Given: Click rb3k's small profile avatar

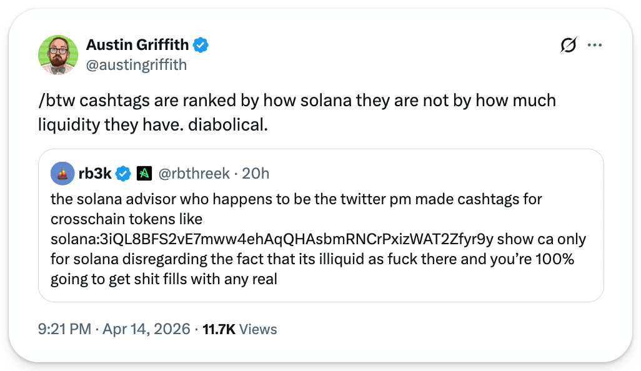Looking at the screenshot, I should [x=62, y=174].
